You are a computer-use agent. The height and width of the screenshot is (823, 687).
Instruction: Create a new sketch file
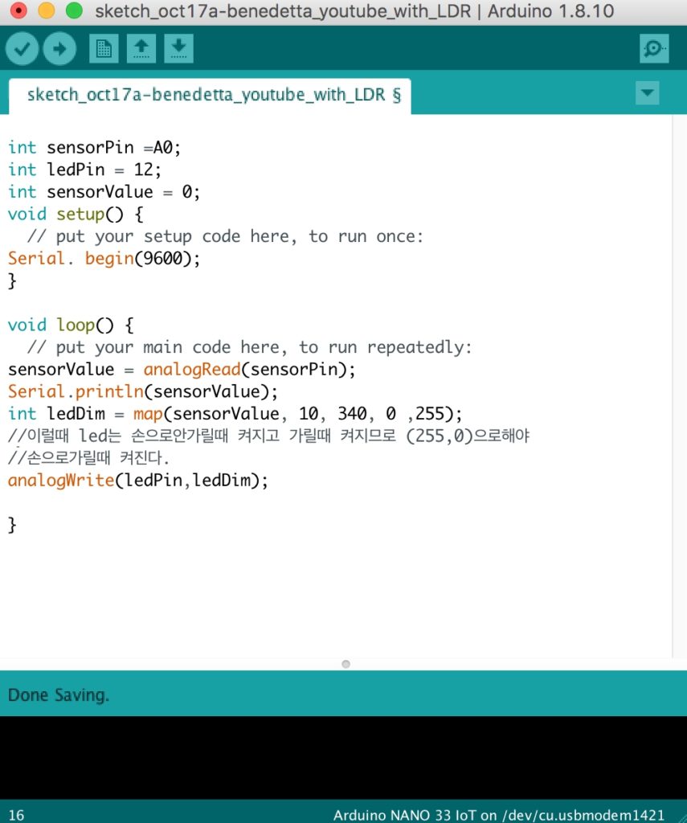coord(104,49)
